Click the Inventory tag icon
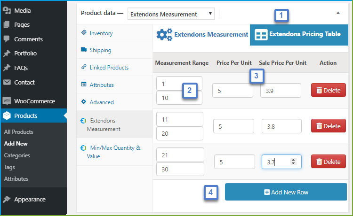353x216 pixels. 84,32
